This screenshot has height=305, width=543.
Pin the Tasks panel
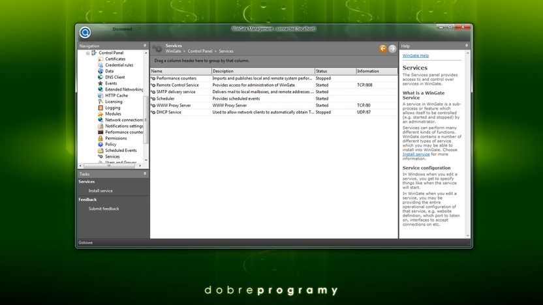pyautogui.click(x=145, y=173)
